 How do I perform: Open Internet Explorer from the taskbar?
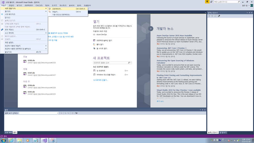pos(11,140)
